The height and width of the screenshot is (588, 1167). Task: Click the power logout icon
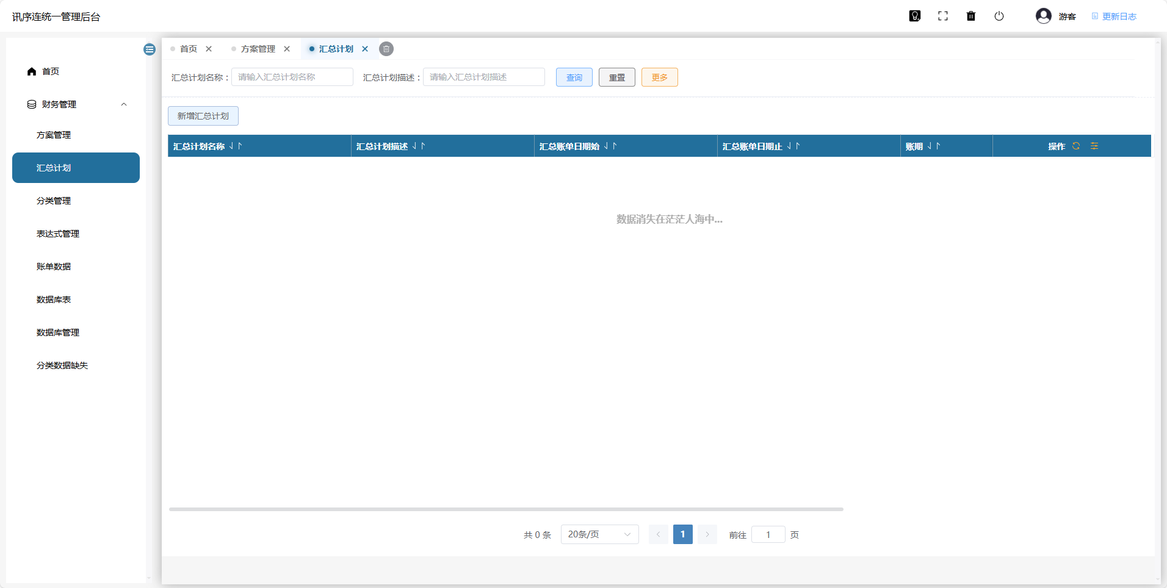pos(999,16)
